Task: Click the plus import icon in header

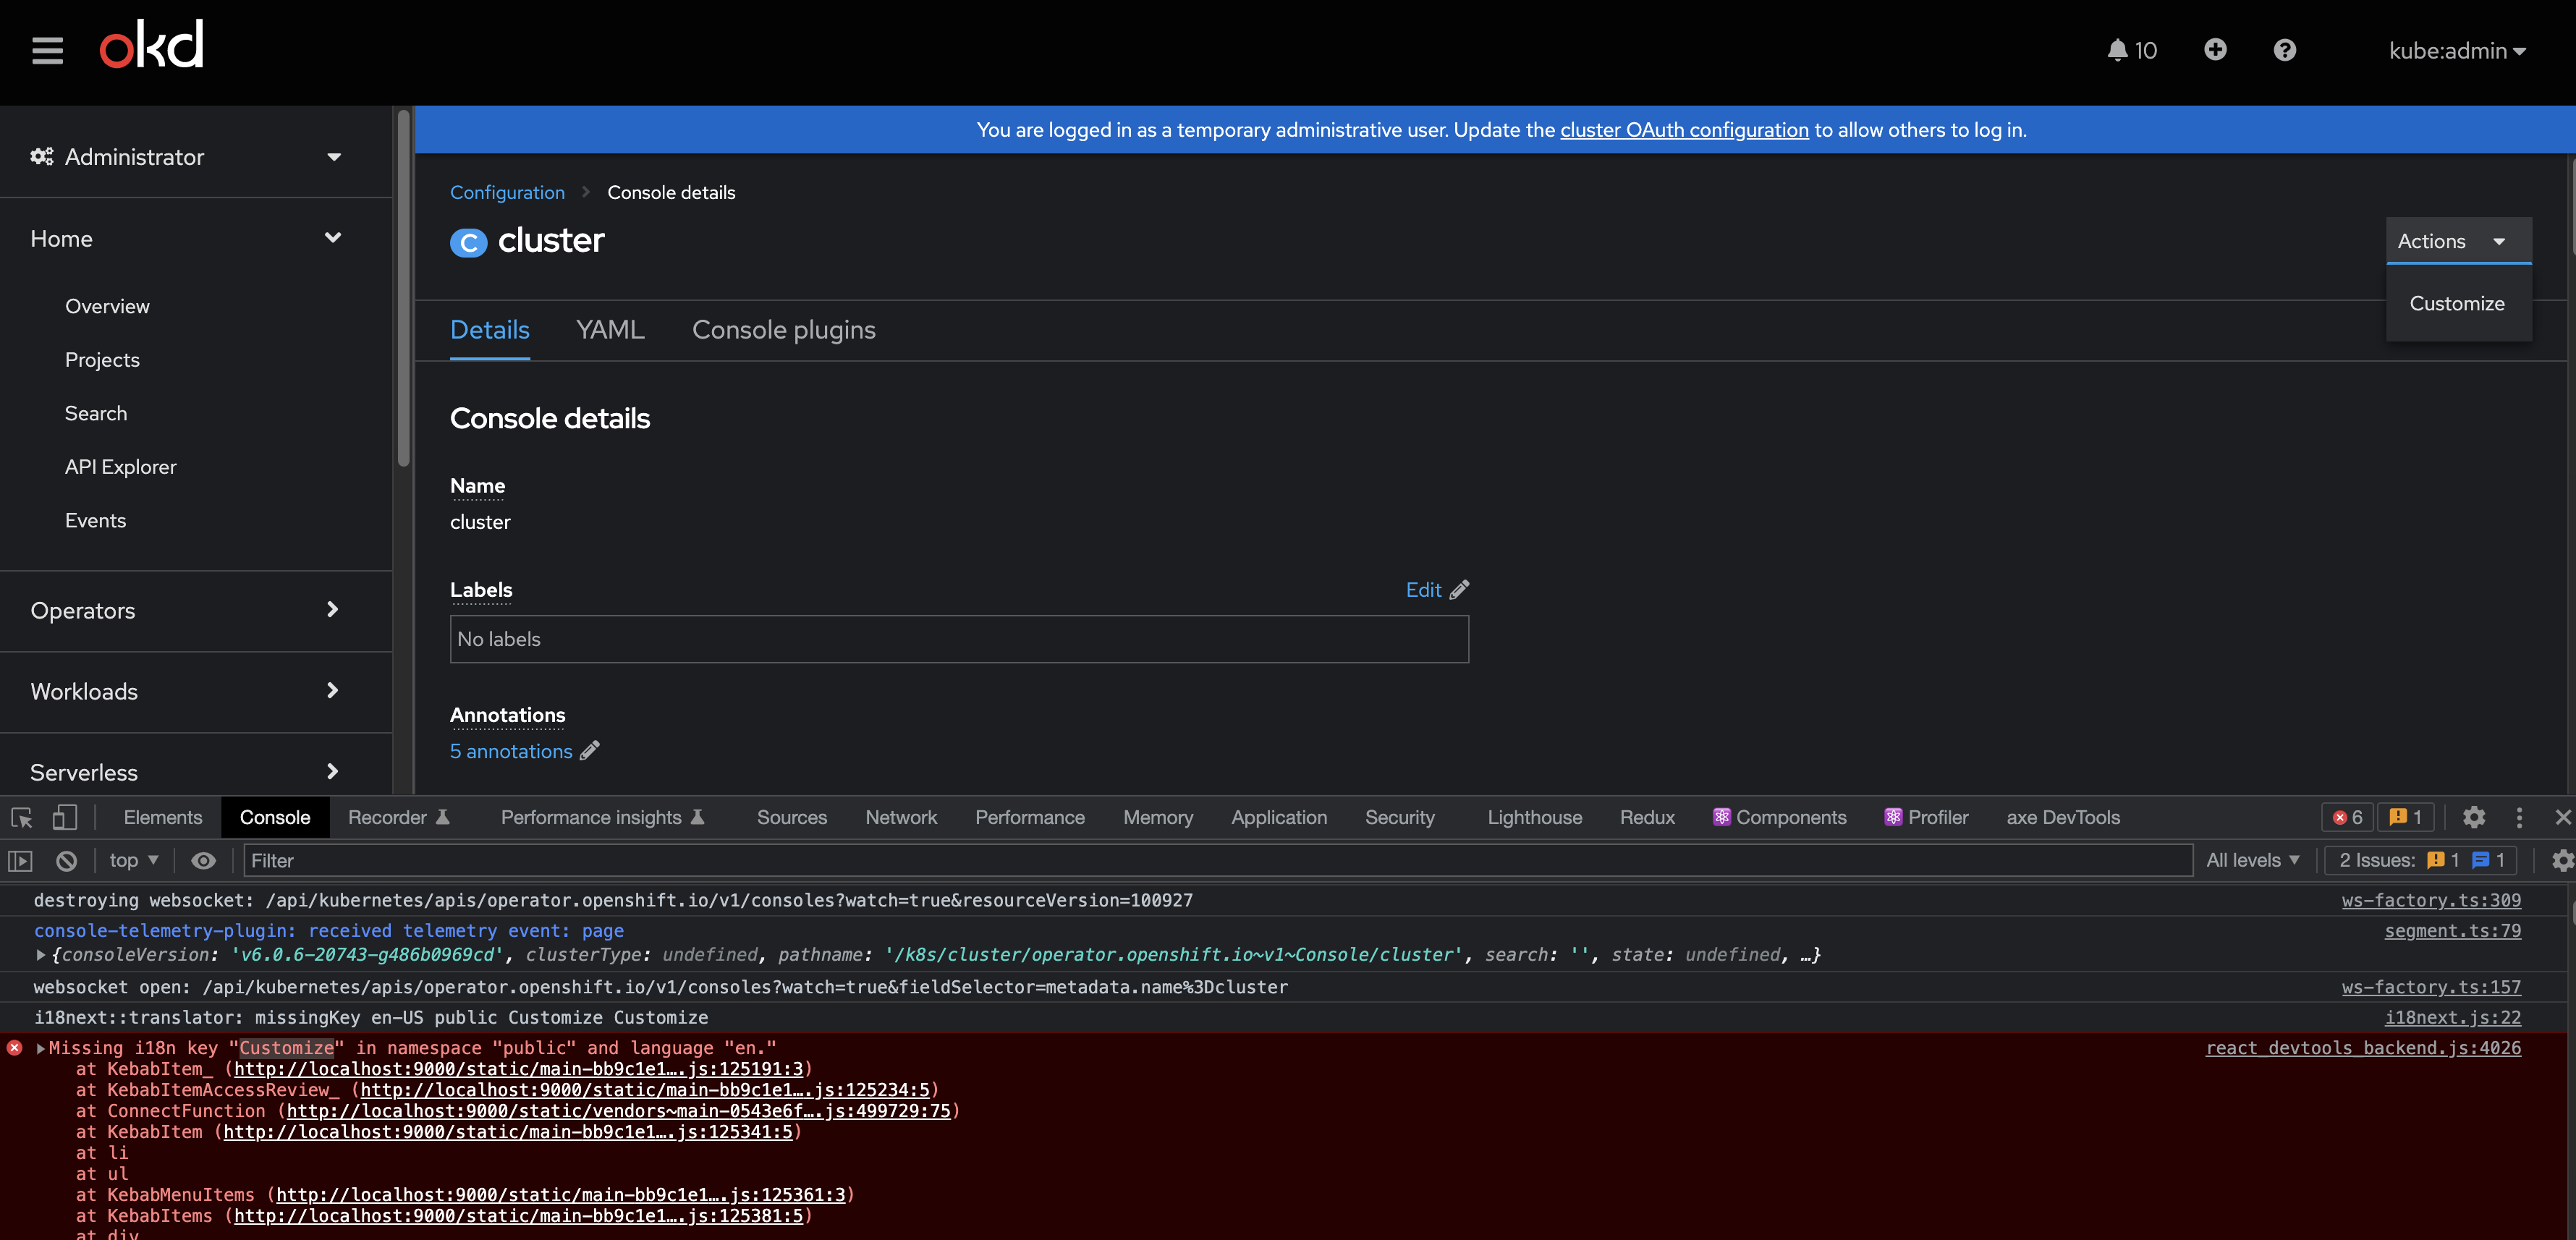Action: point(2215,50)
